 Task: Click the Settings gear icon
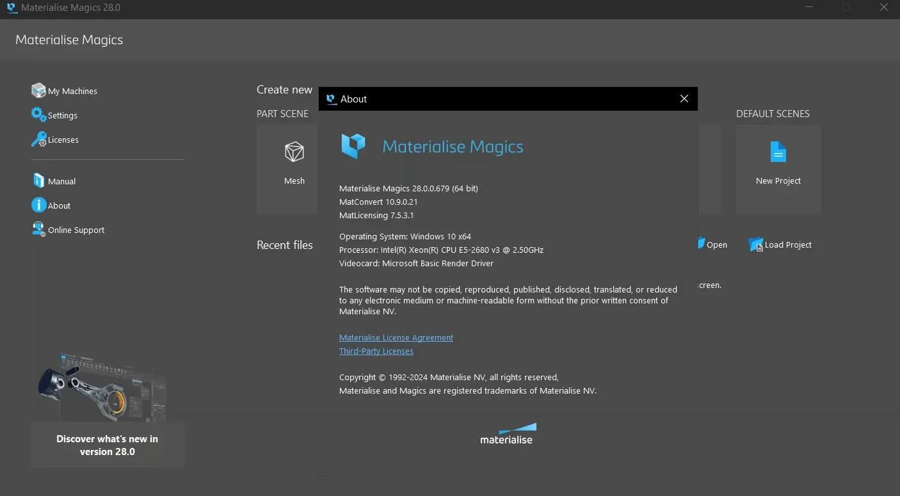pyautogui.click(x=38, y=115)
